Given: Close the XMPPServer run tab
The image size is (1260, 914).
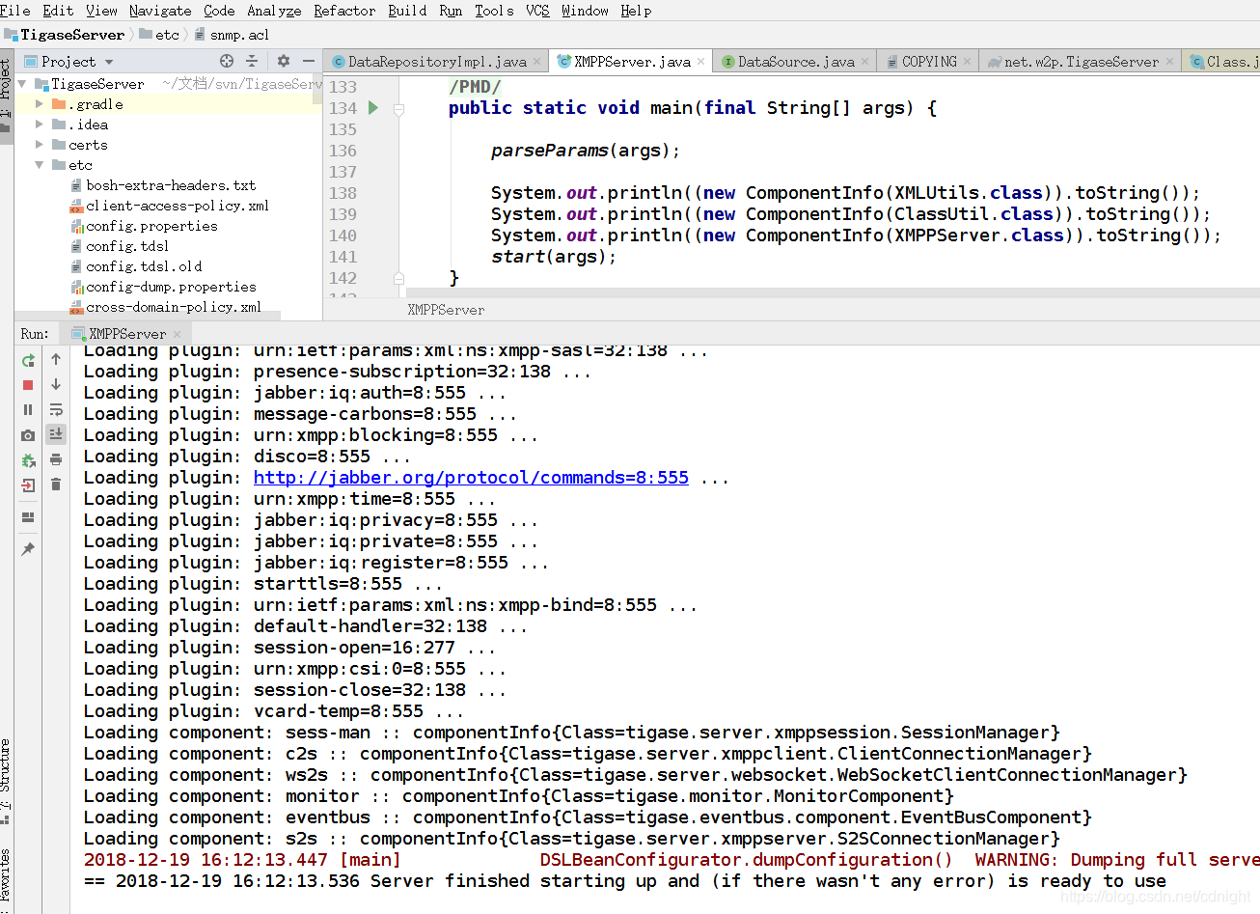Looking at the screenshot, I should pyautogui.click(x=178, y=334).
